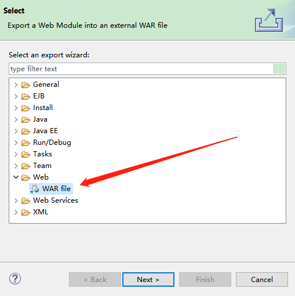295x296 pixels.
Task: Click the Next button
Action: pos(148,279)
